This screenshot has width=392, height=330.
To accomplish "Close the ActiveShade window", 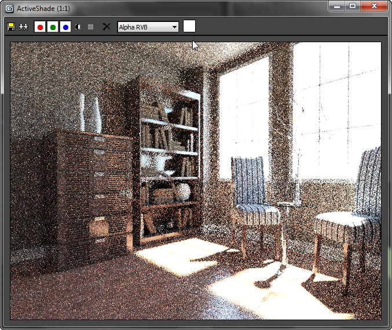I will point(374,6).
